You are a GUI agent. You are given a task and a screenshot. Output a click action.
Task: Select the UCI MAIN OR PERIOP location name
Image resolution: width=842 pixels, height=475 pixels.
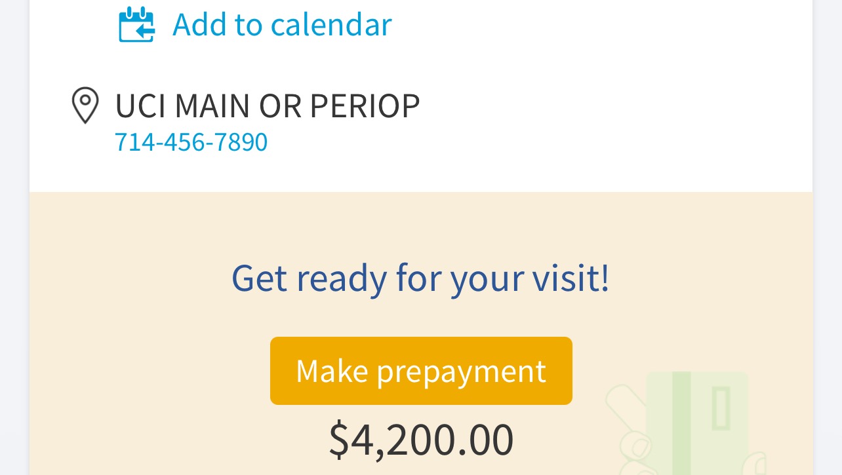[267, 105]
